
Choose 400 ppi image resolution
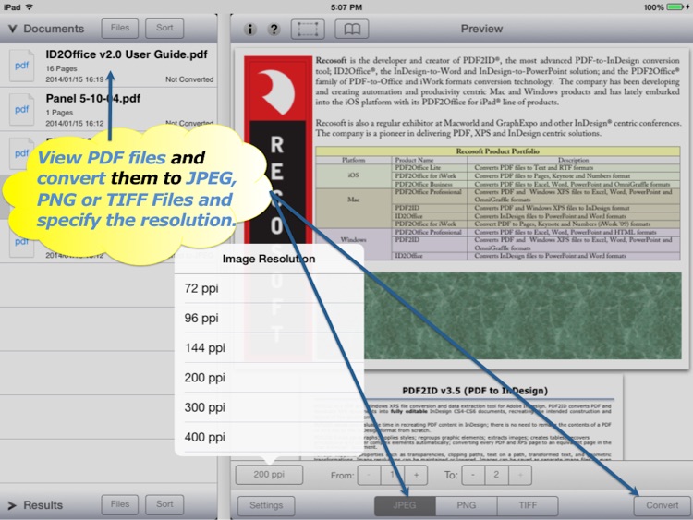point(269,437)
